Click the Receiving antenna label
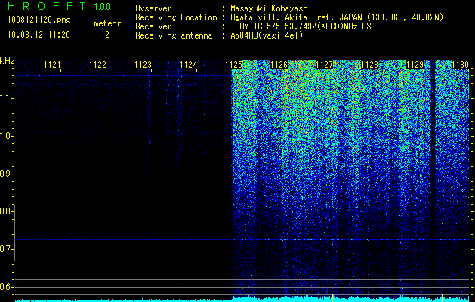Image resolution: width=475 pixels, height=302 pixels. (x=174, y=35)
